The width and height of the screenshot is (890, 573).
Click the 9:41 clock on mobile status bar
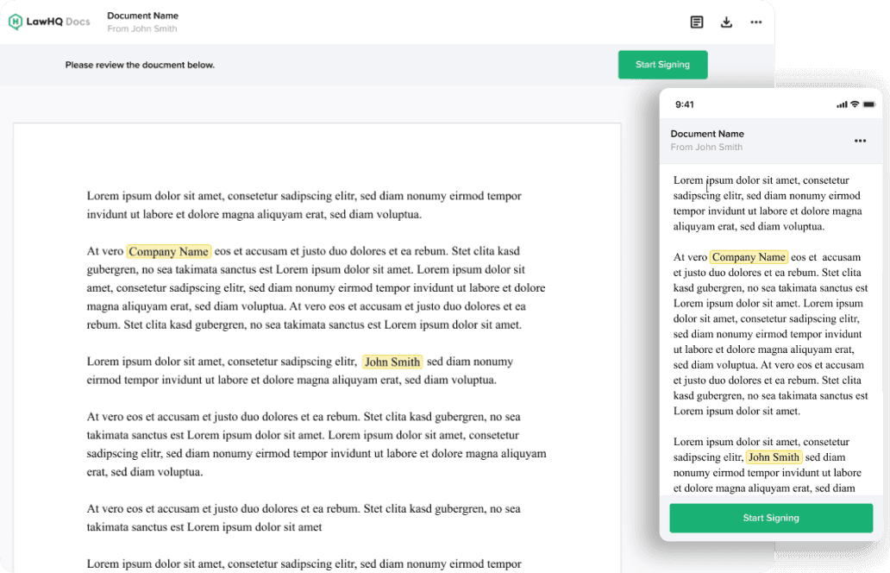685,104
